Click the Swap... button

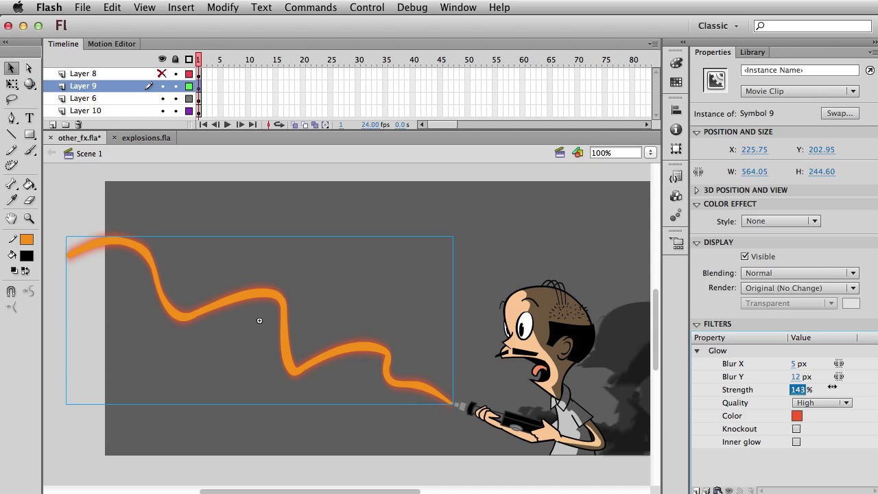click(x=840, y=113)
